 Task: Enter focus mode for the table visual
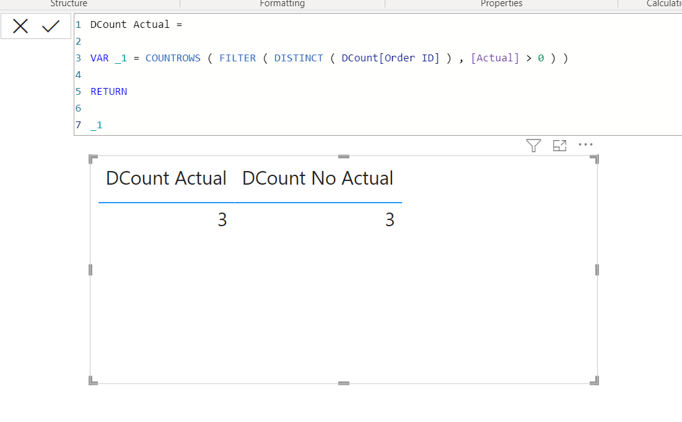pyautogui.click(x=559, y=145)
